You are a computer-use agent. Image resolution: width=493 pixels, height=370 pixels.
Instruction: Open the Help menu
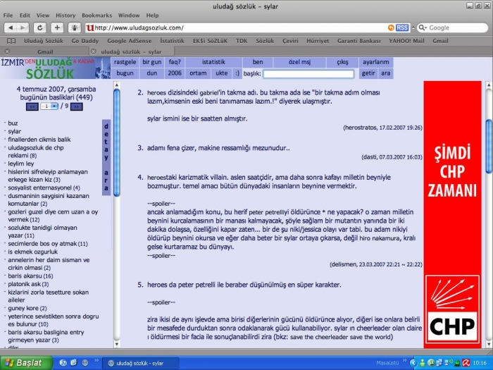153,16
